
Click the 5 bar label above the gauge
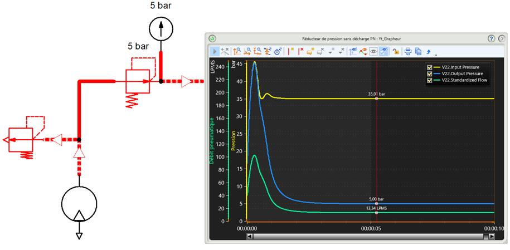[161, 6]
